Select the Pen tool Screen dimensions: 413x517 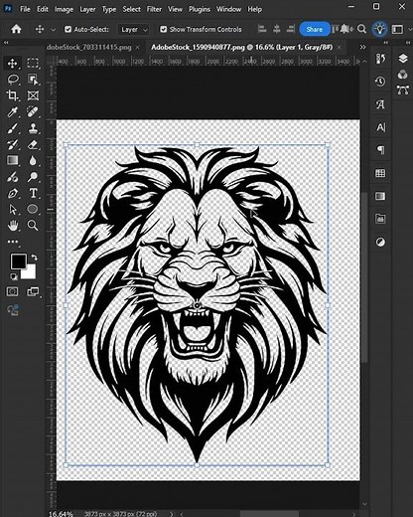(x=13, y=193)
